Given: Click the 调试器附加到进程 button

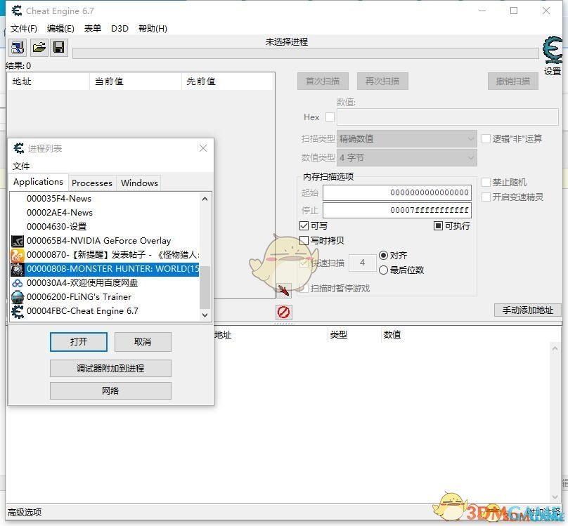Looking at the screenshot, I should coord(110,368).
